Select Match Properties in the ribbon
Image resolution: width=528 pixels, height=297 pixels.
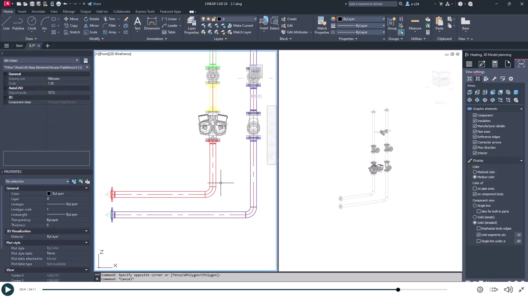(x=322, y=25)
